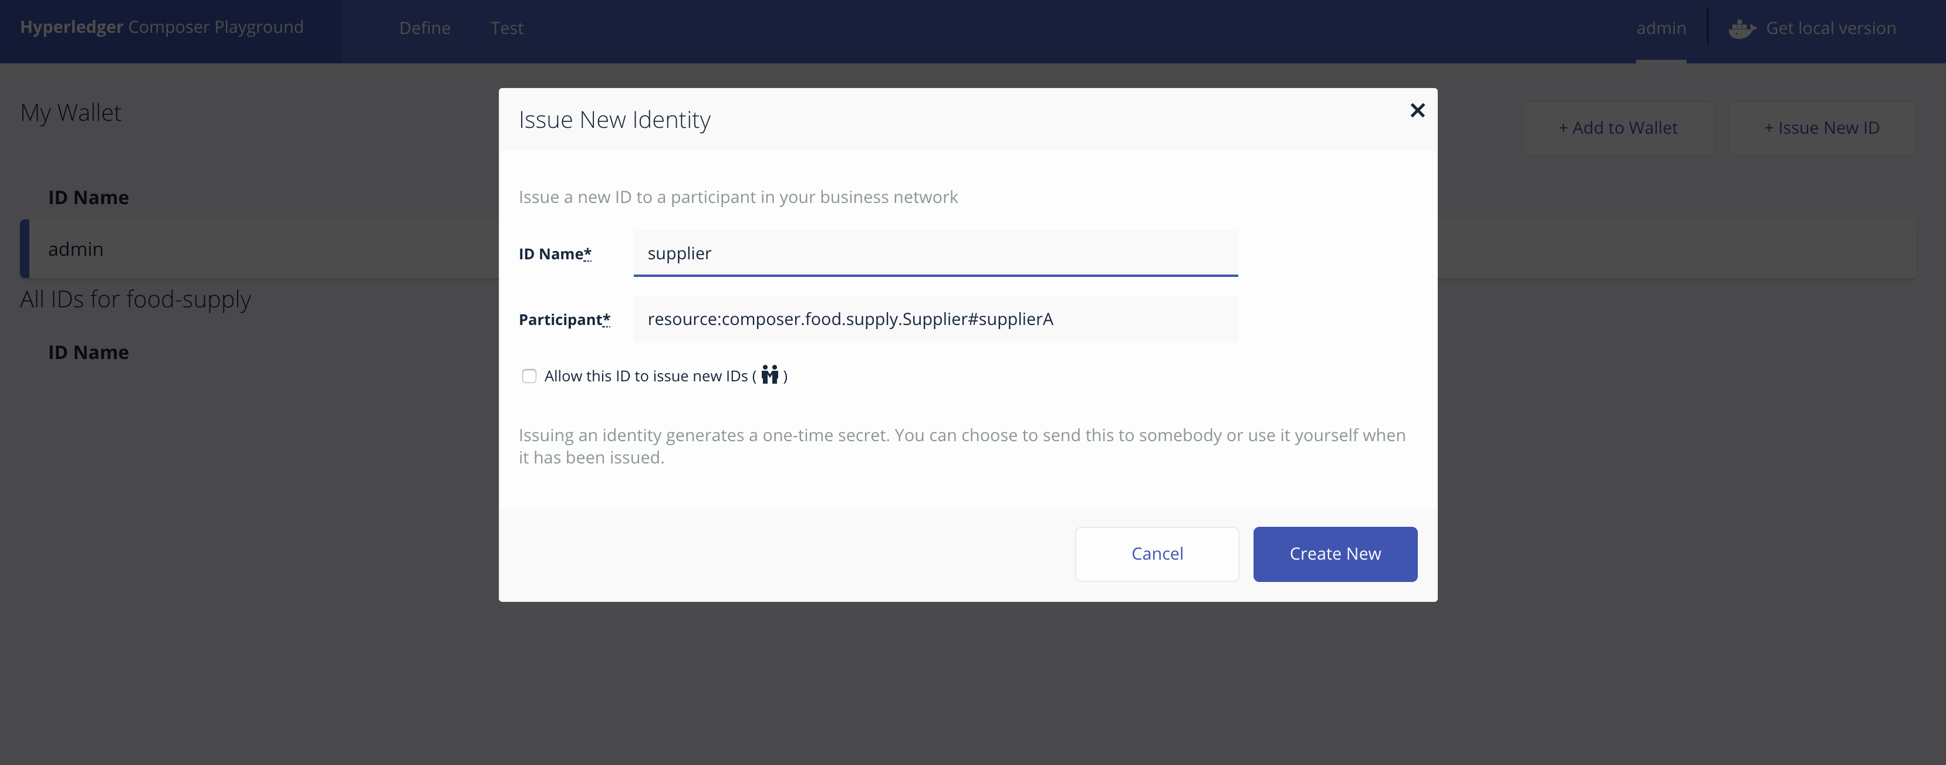Enable Allow this ID to issue new IDs
1946x765 pixels.
tap(529, 376)
